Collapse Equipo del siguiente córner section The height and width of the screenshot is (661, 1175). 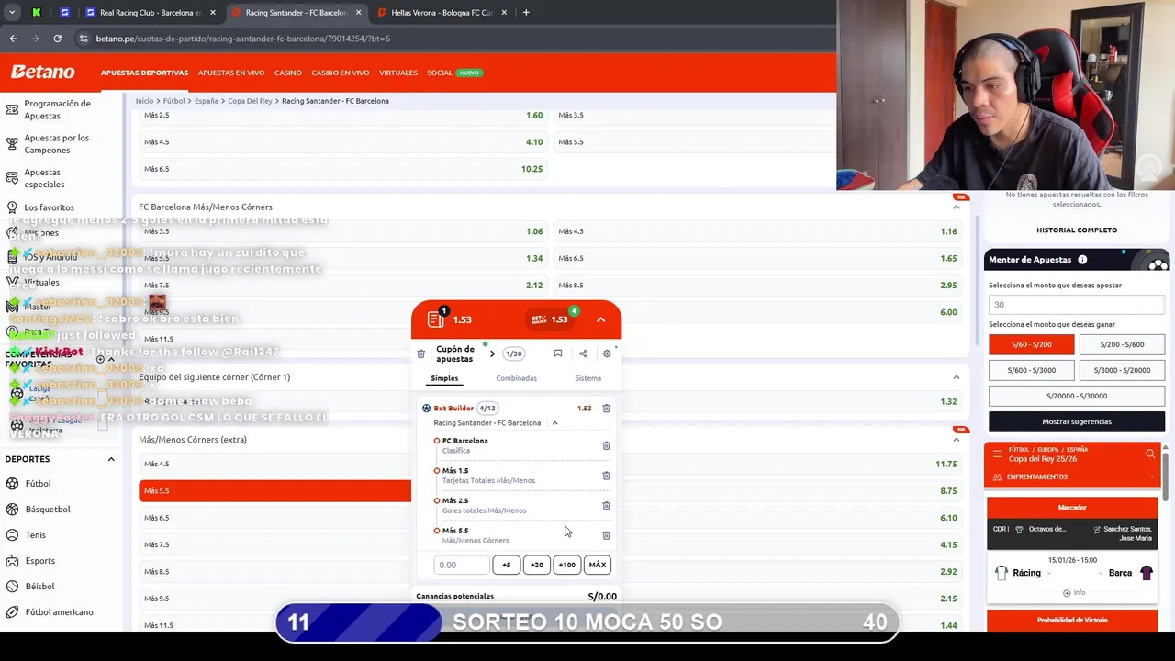point(956,377)
